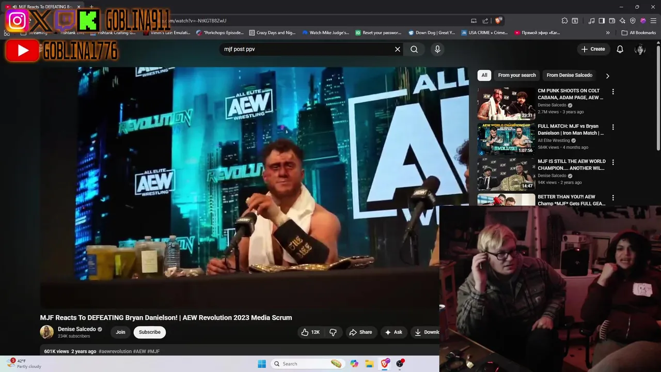This screenshot has height=372, width=661.
Task: Open MJF IS STILL THE AEW WORLD thumbnail
Action: tap(506, 174)
